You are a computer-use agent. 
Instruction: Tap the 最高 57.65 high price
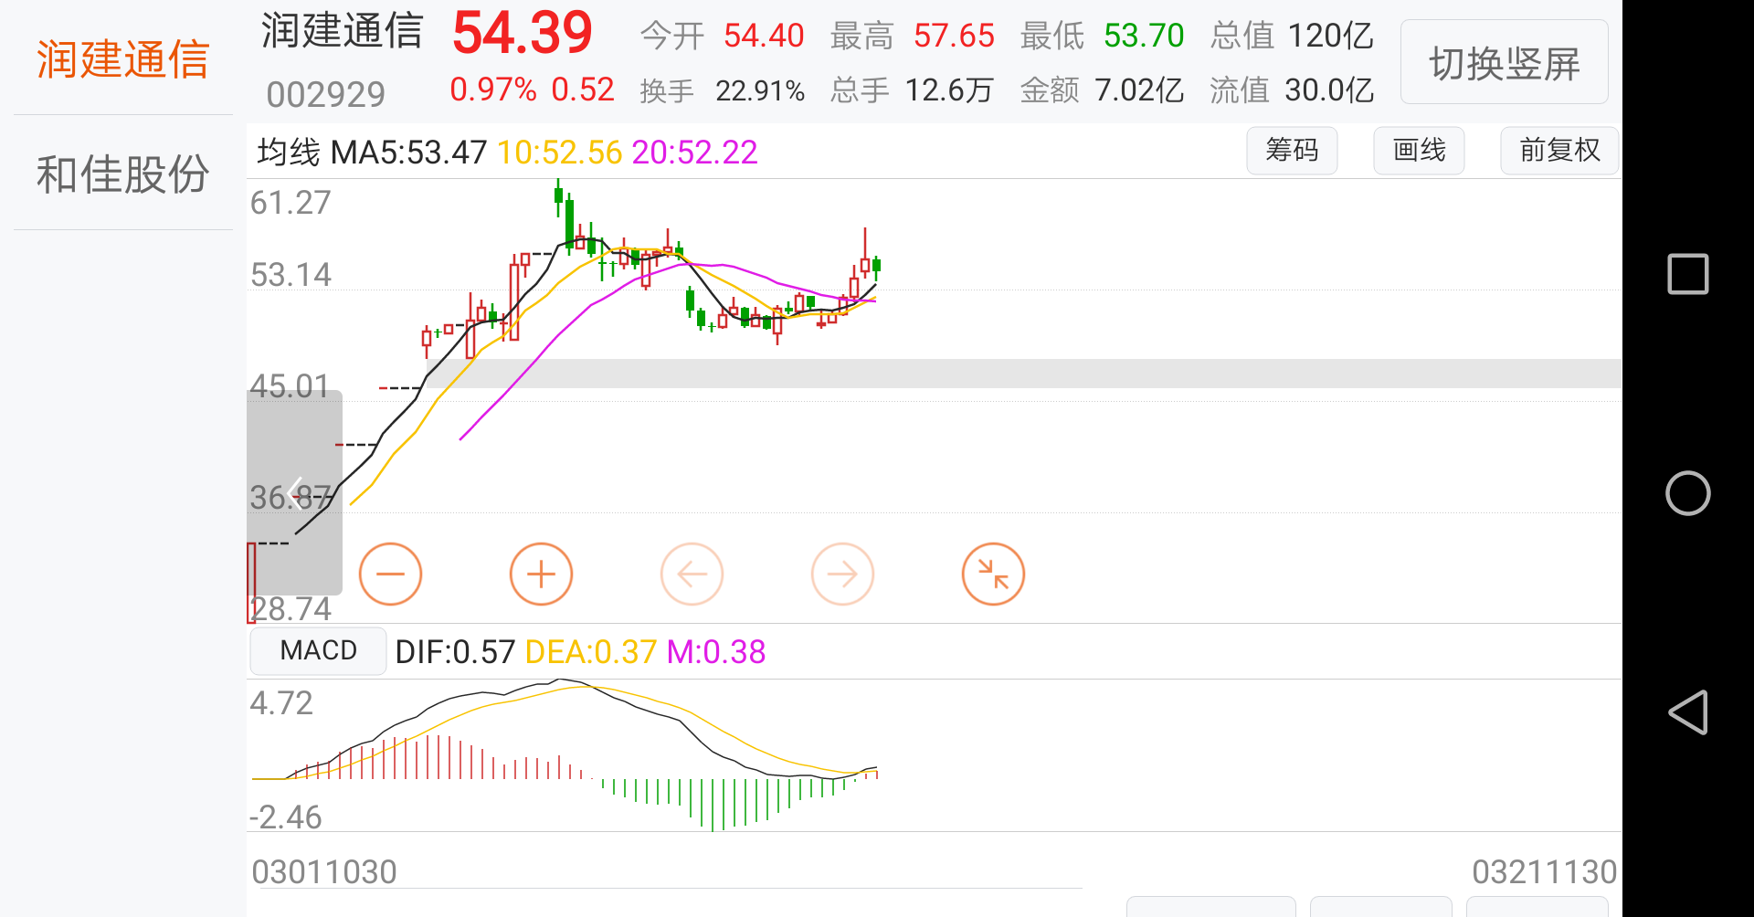coord(912,36)
